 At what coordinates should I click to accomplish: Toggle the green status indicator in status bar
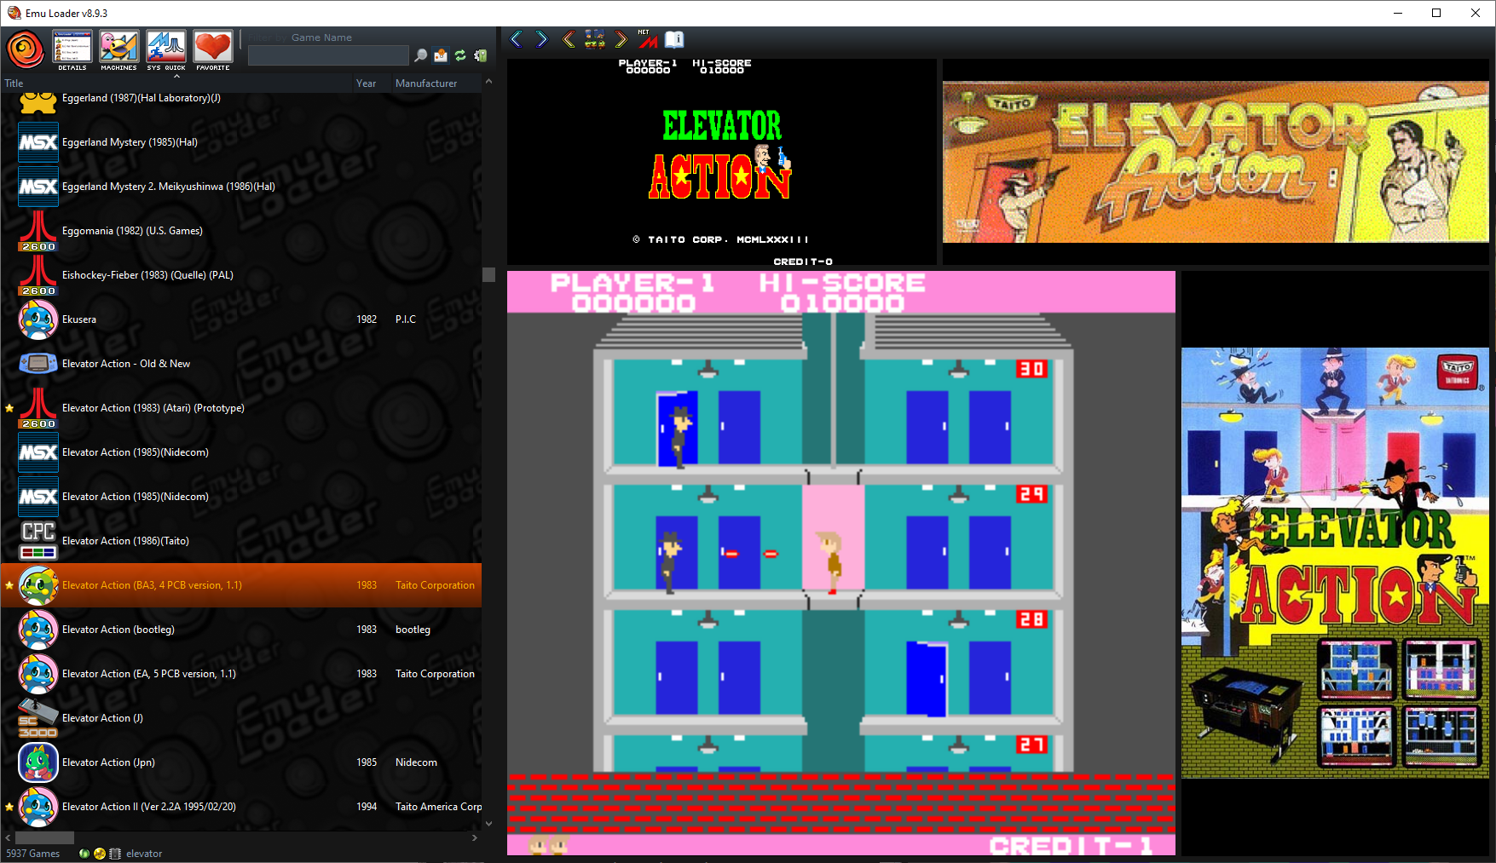coord(84,854)
